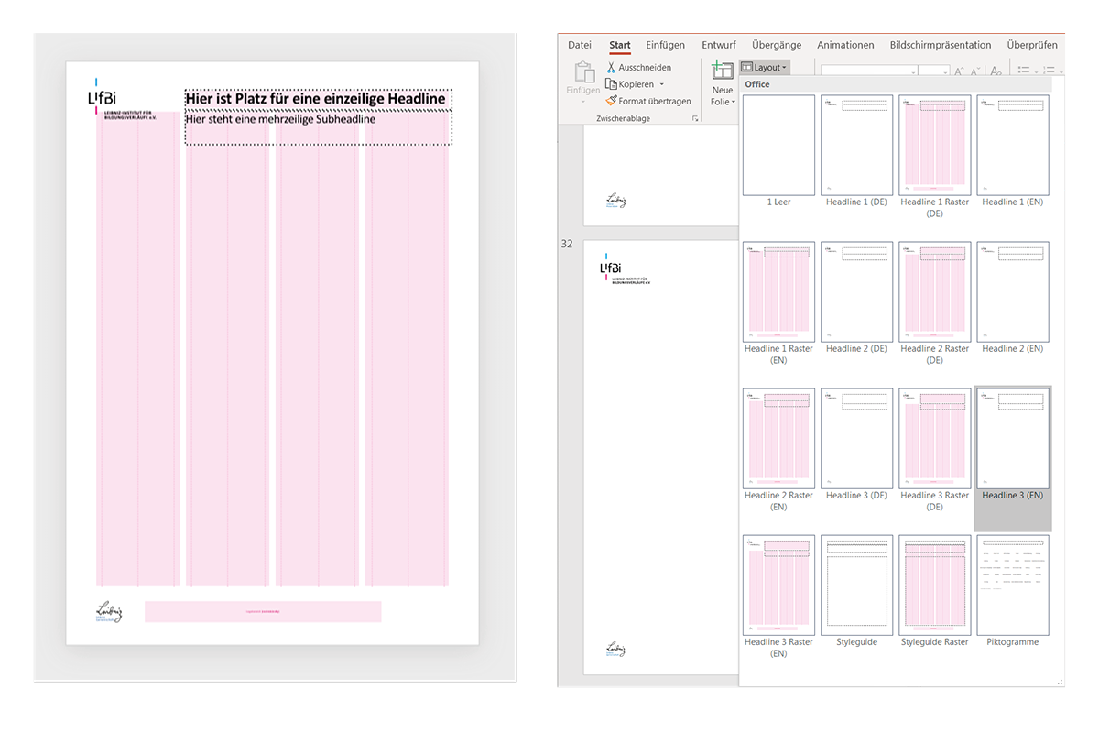Screen dimensions: 1099x733
Task: Go to the Datei menu
Action: [x=579, y=45]
